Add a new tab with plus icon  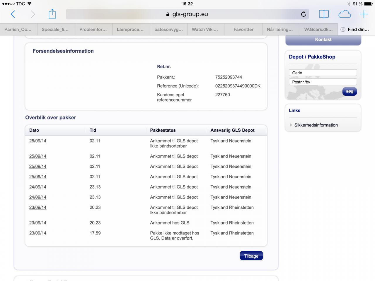(364, 14)
